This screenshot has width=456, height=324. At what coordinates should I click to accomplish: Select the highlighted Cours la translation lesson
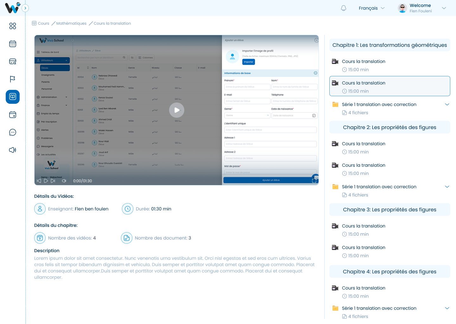tap(390, 86)
